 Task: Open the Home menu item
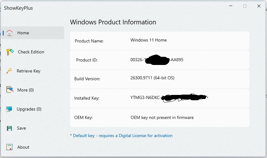33,33
